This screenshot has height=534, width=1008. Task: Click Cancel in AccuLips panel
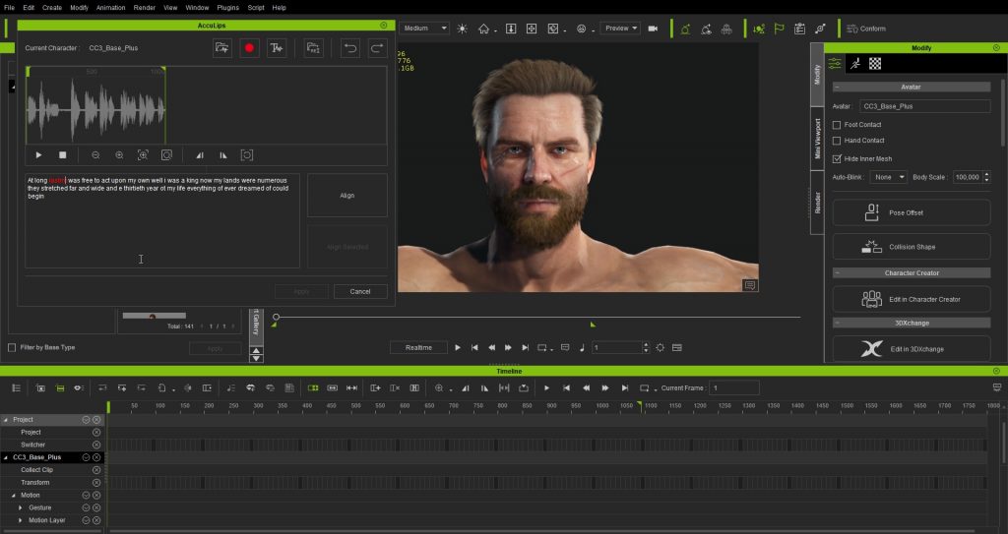360,292
